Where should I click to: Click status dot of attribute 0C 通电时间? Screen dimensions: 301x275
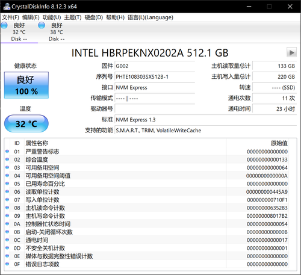(x=7, y=239)
